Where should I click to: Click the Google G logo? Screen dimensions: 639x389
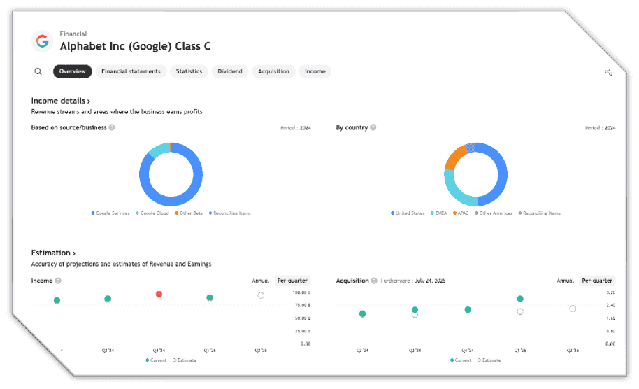tap(43, 41)
